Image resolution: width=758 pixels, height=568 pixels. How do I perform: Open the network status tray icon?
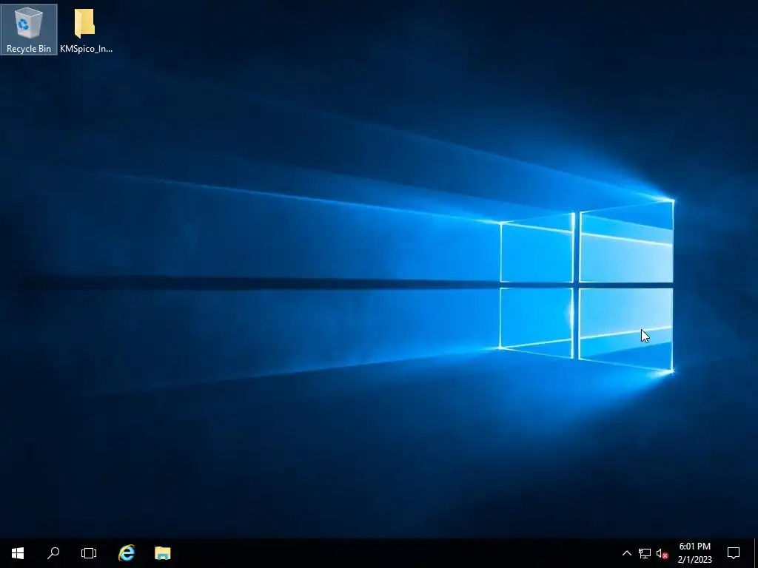pyautogui.click(x=645, y=553)
